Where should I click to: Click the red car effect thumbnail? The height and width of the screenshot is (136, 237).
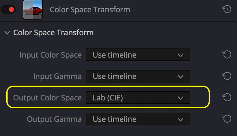point(33,9)
